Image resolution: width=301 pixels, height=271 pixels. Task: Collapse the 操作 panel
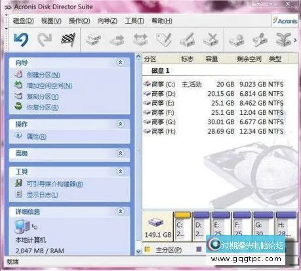pyautogui.click(x=120, y=124)
